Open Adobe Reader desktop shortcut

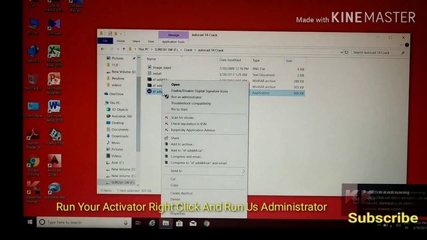(33, 139)
